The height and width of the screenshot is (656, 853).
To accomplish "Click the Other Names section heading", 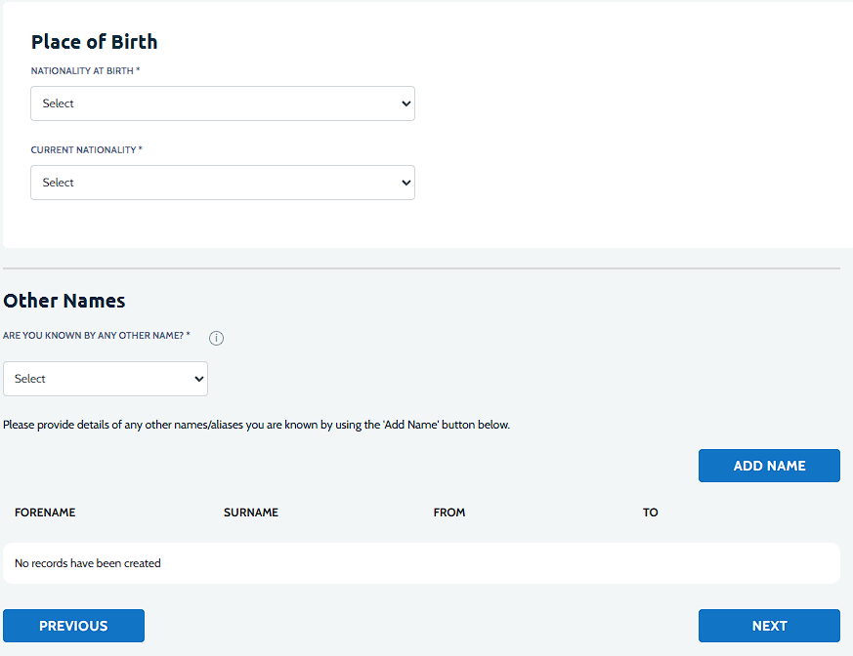I will (x=64, y=301).
